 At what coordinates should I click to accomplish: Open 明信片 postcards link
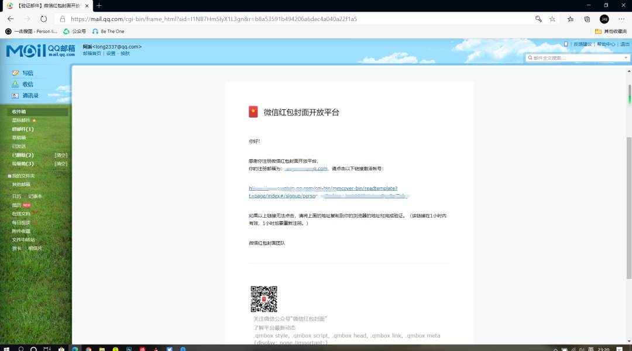[x=35, y=249]
